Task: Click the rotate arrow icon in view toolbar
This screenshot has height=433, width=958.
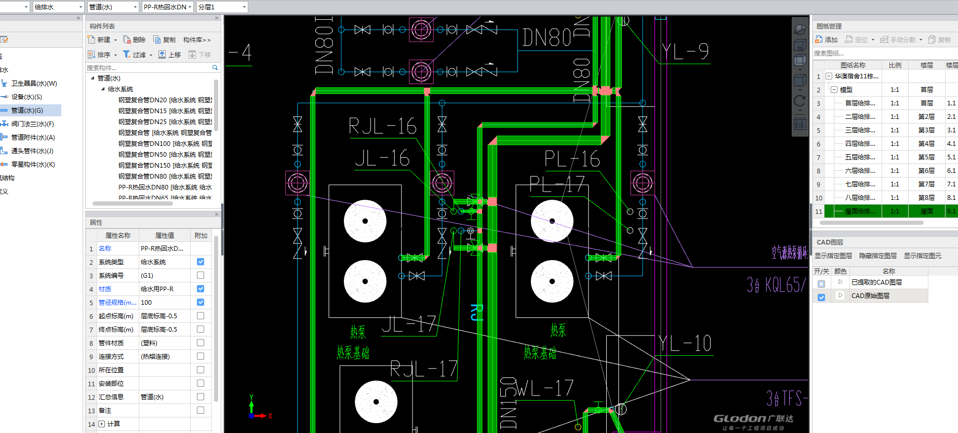Action: coord(800,101)
